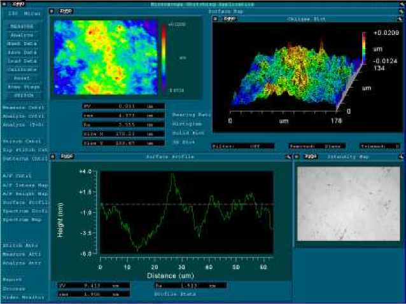
Task: Click the Zygo logo in the Oblique Plot window
Action: [x=229, y=19]
